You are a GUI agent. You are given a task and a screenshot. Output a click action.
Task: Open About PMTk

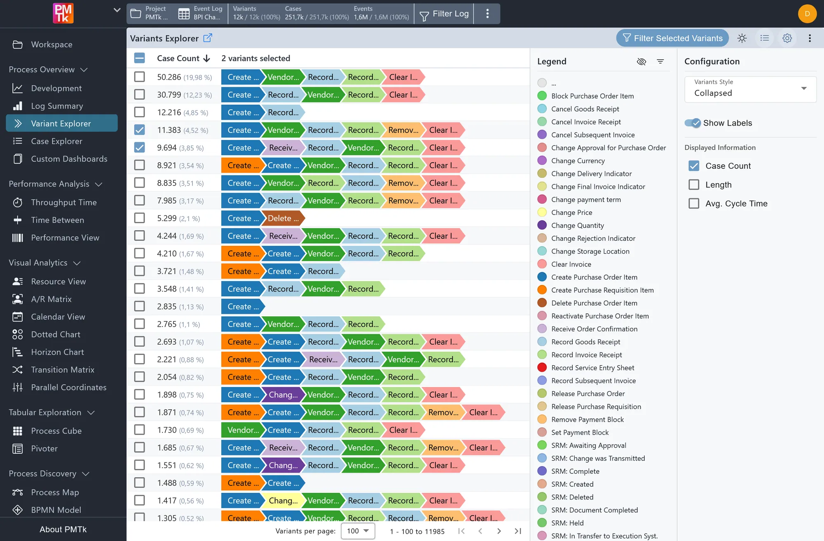point(63,529)
